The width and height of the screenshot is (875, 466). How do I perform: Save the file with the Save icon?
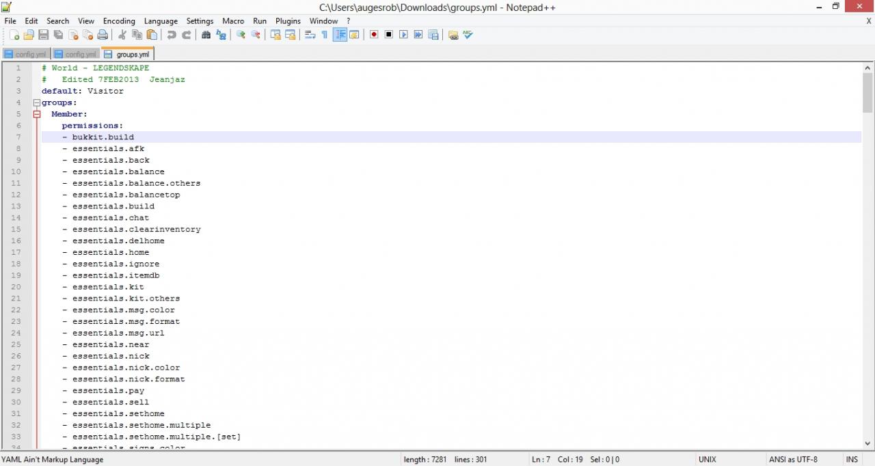(43, 35)
